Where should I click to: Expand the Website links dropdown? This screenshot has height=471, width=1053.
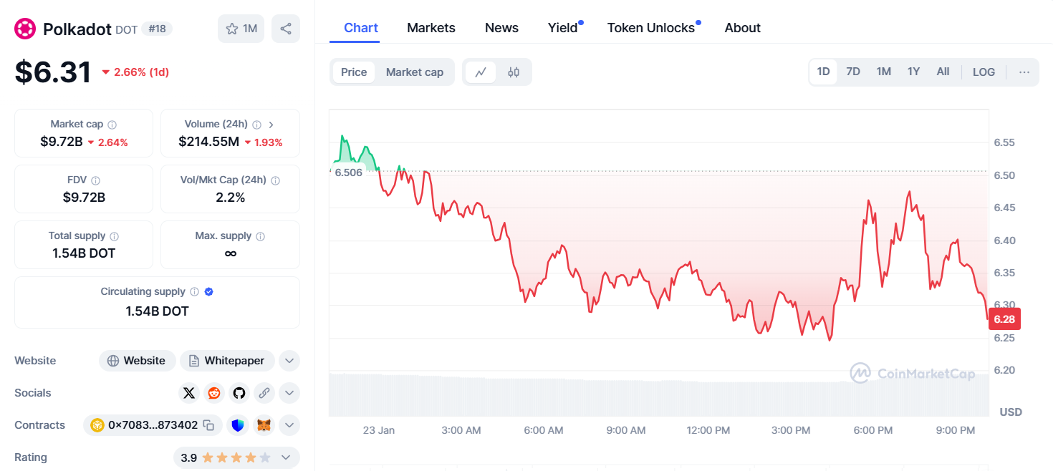tap(289, 361)
